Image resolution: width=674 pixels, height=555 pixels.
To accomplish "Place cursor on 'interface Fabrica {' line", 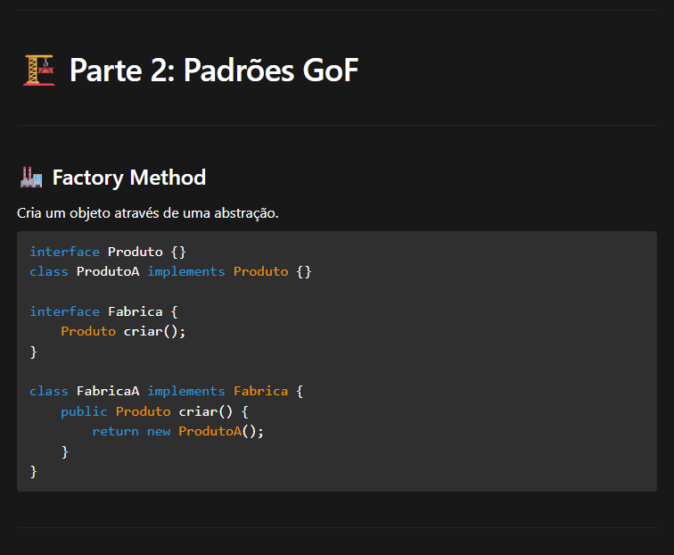I will pyautogui.click(x=103, y=311).
